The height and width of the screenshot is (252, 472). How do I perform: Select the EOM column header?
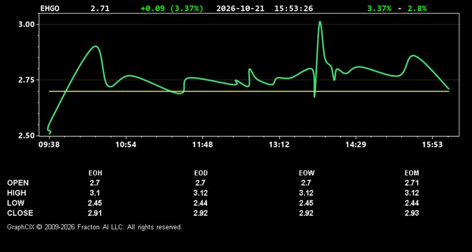coord(412,173)
